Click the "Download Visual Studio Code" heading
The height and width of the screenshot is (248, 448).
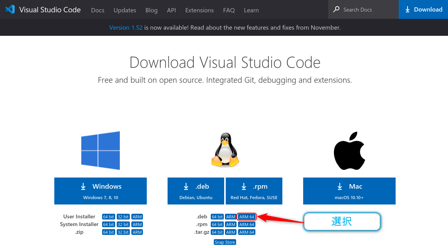[x=225, y=62]
